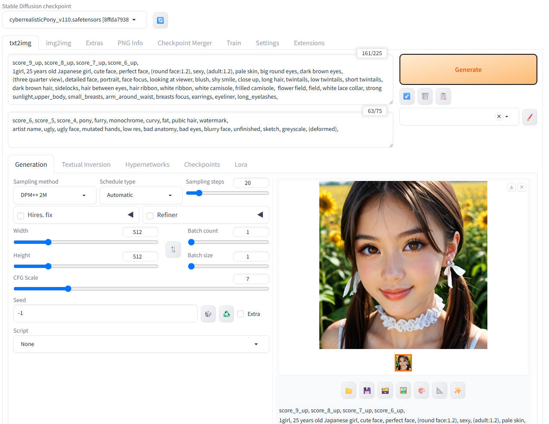Click the refresh checkpoint list icon

[x=160, y=20]
